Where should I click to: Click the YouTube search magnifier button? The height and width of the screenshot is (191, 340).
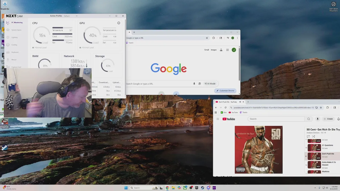pyautogui.click(x=308, y=119)
